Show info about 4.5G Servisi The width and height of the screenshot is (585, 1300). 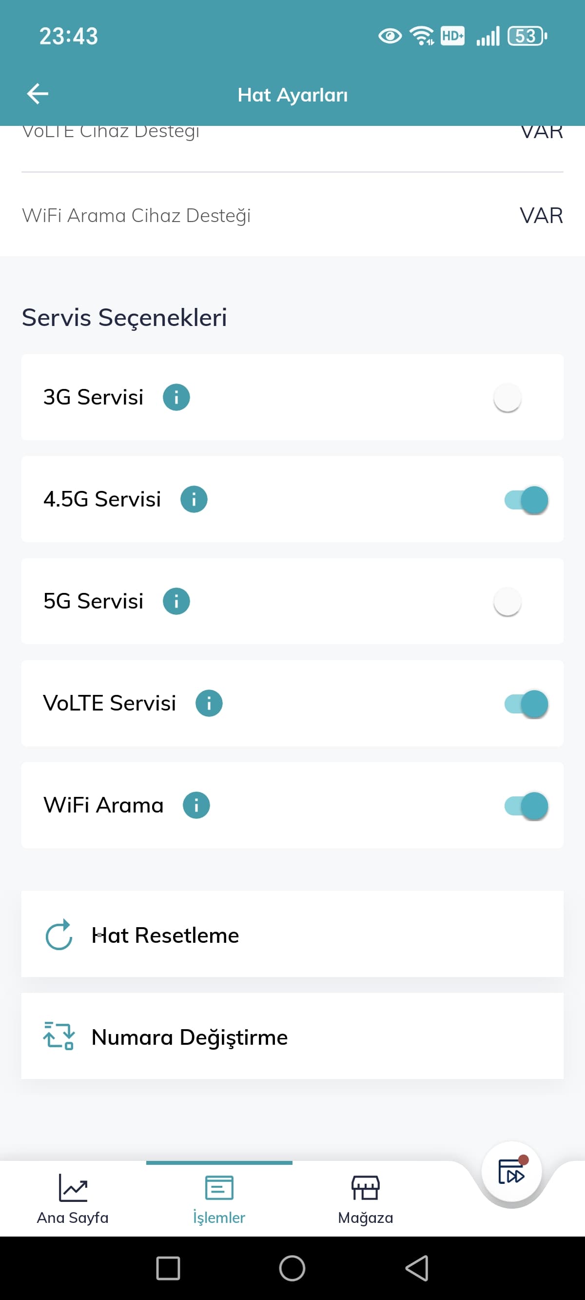(194, 499)
